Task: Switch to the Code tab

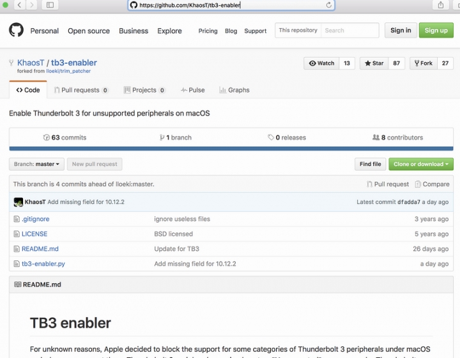Action: point(28,90)
